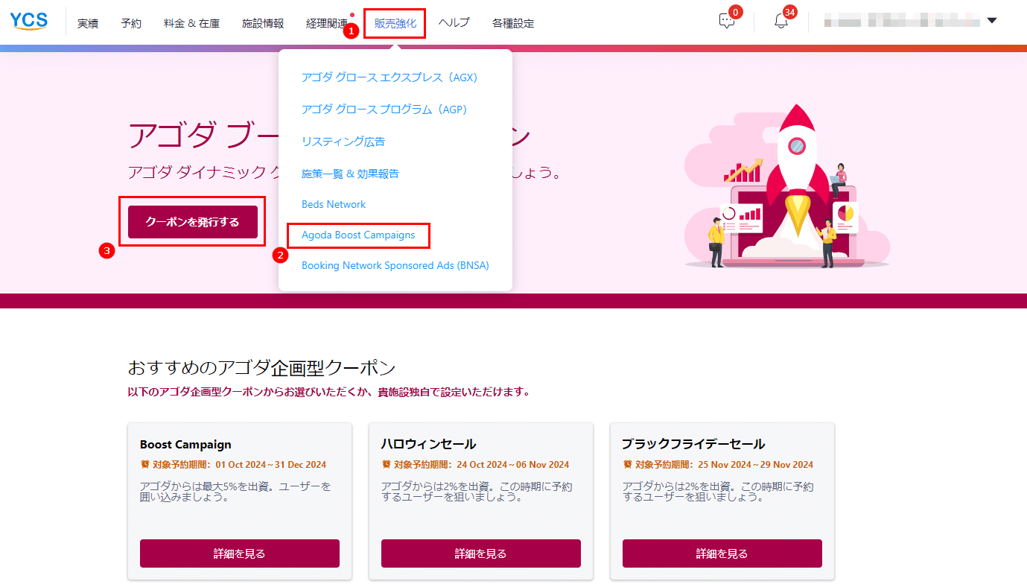The height and width of the screenshot is (587, 1027).
Task: Click 詳細を見る on Boost Campaign card
Action: click(x=240, y=553)
